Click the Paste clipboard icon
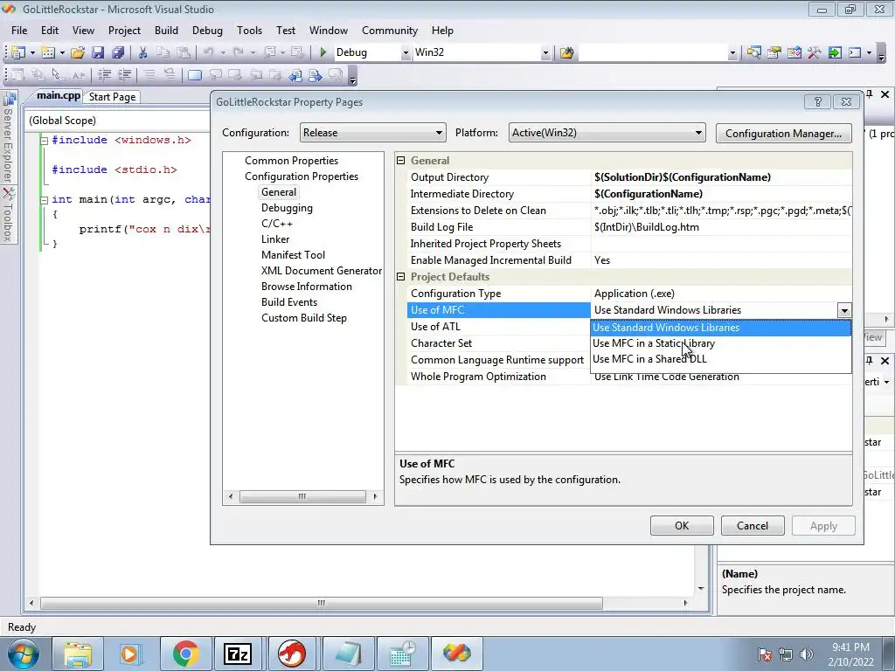The image size is (895, 671). click(184, 52)
